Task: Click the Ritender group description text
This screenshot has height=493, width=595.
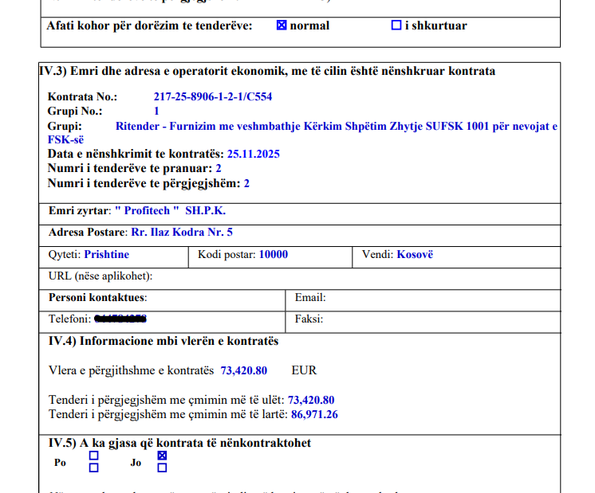Action: coord(335,126)
